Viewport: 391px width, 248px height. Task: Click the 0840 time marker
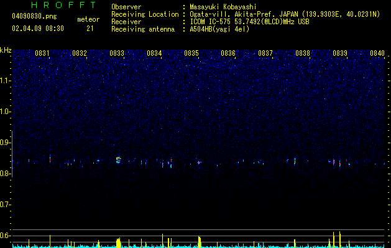[x=377, y=53]
